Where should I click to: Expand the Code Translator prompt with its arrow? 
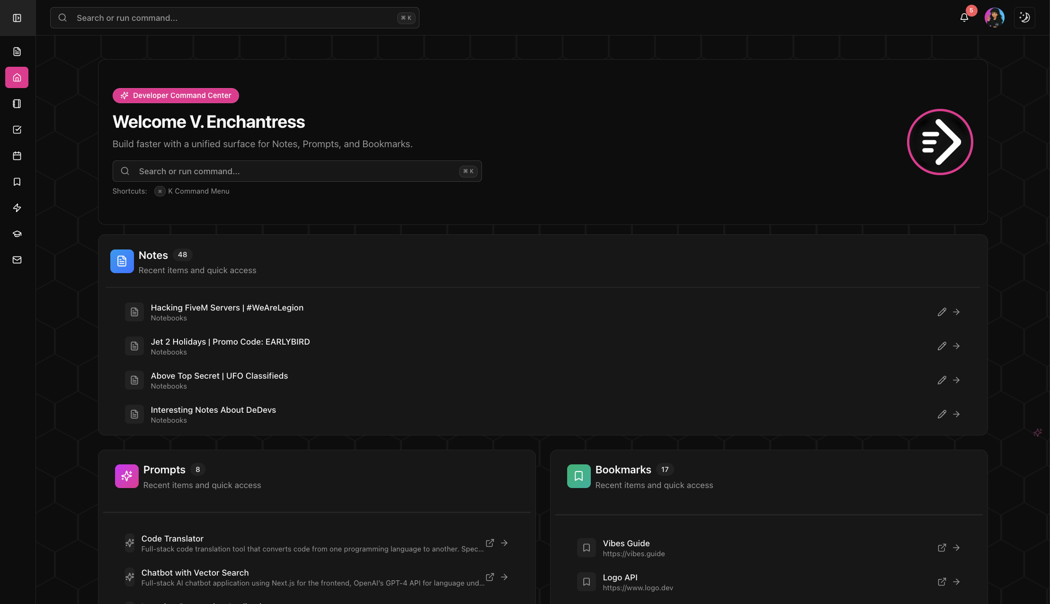(x=504, y=543)
